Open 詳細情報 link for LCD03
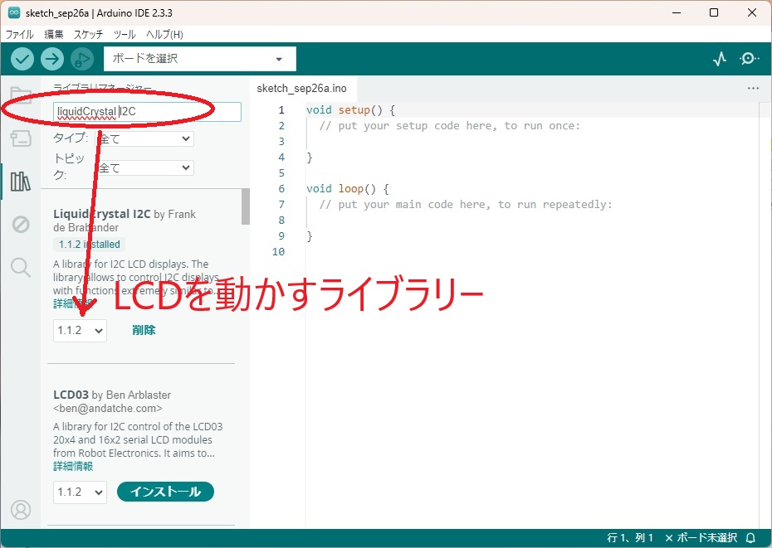 pyautogui.click(x=73, y=467)
